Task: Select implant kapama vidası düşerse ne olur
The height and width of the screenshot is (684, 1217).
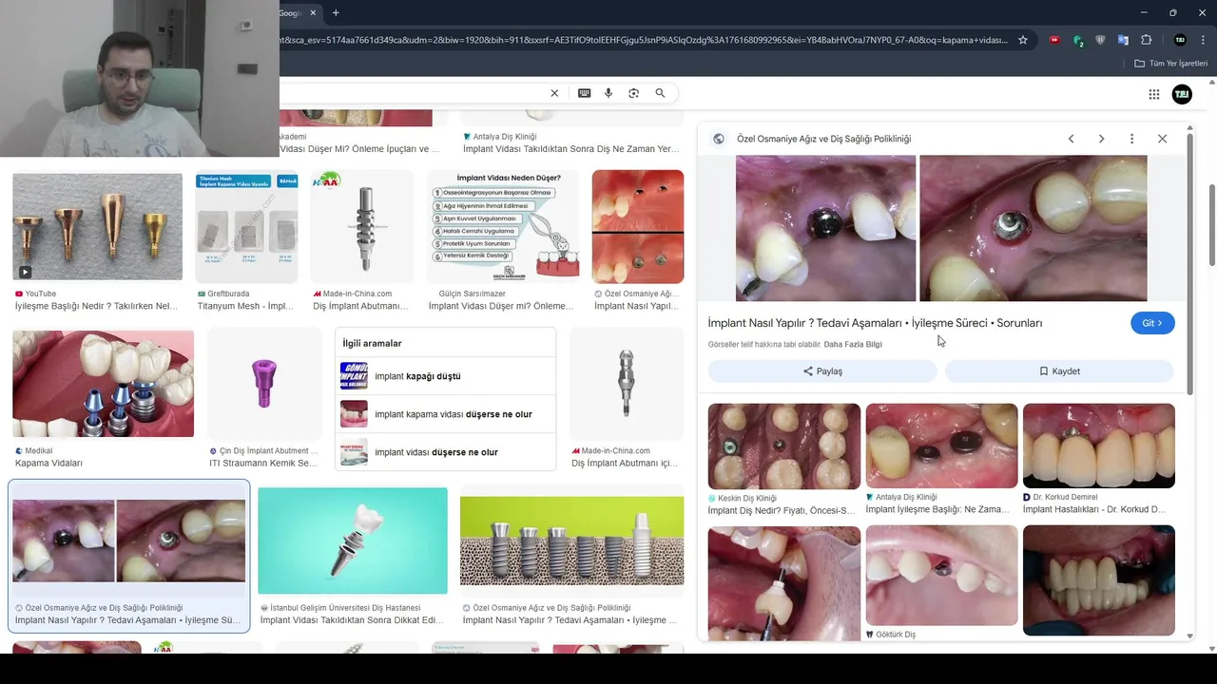Action: pyautogui.click(x=445, y=414)
